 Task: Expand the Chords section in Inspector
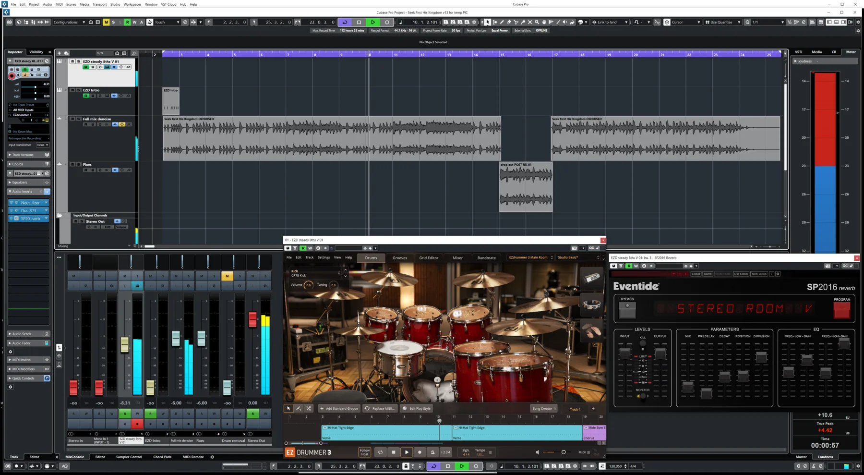29,164
